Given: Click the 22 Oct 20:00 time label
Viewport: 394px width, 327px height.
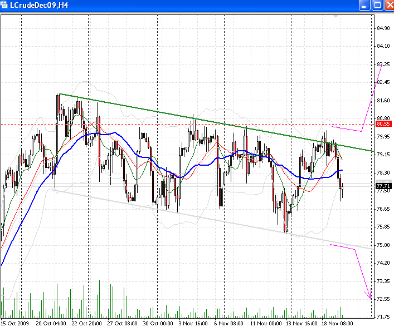Looking at the screenshot, I should click(x=87, y=324).
